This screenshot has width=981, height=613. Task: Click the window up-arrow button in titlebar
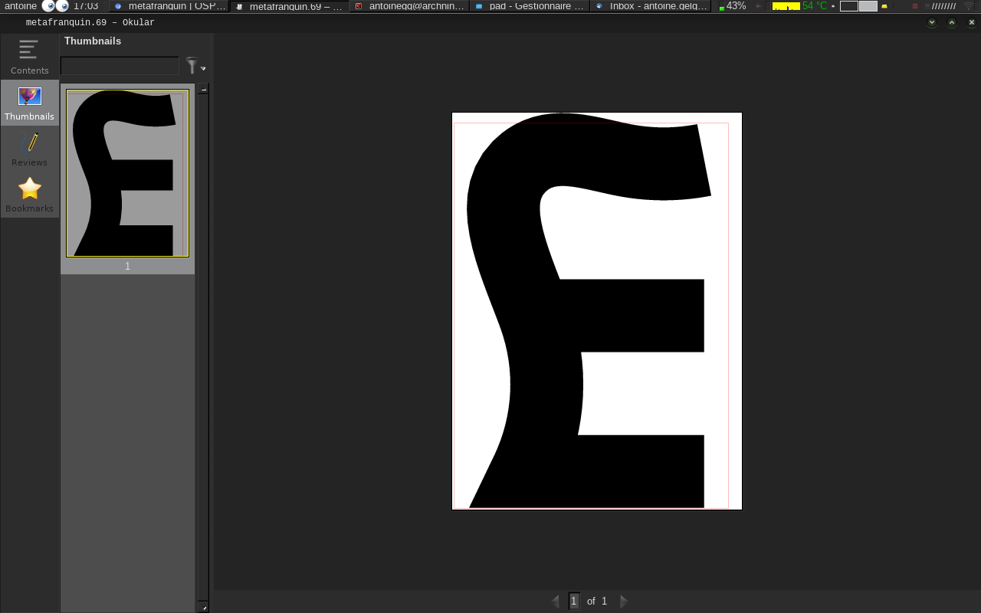[x=952, y=22]
